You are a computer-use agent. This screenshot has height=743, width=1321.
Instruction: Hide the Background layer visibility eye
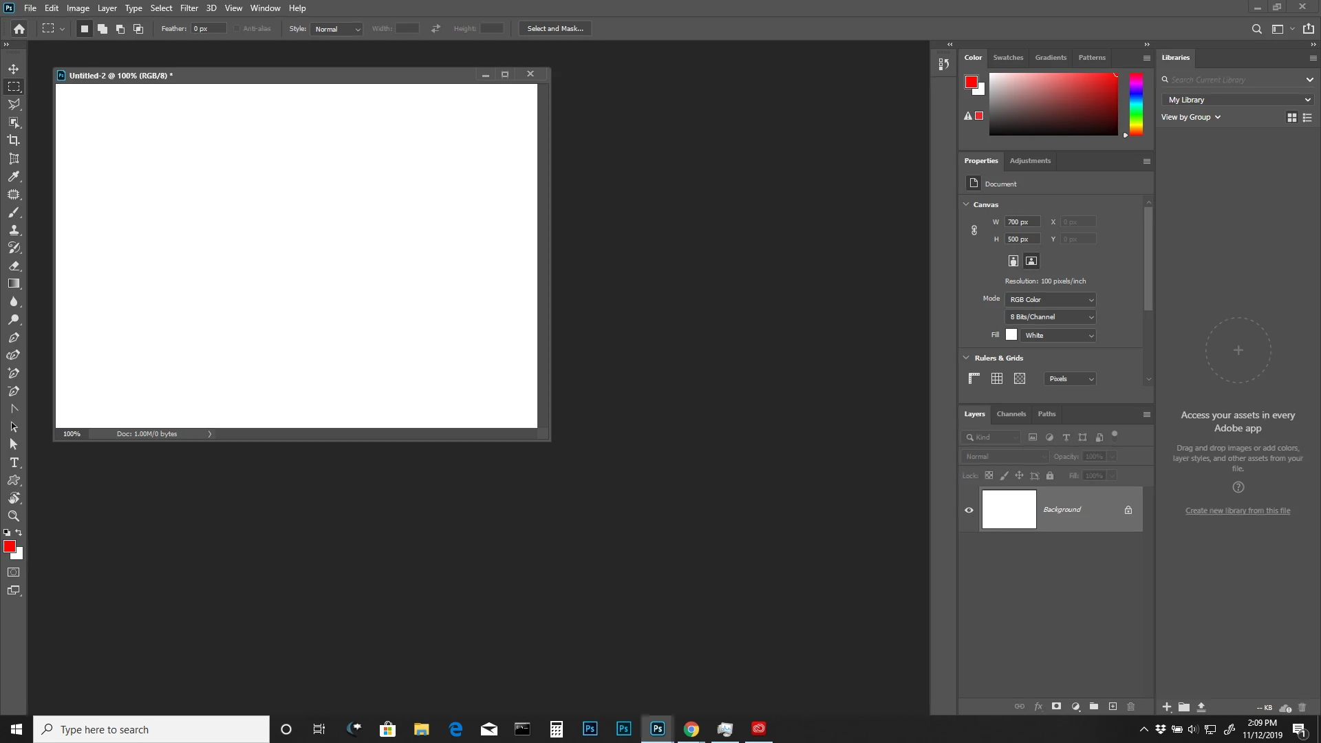[x=969, y=510]
